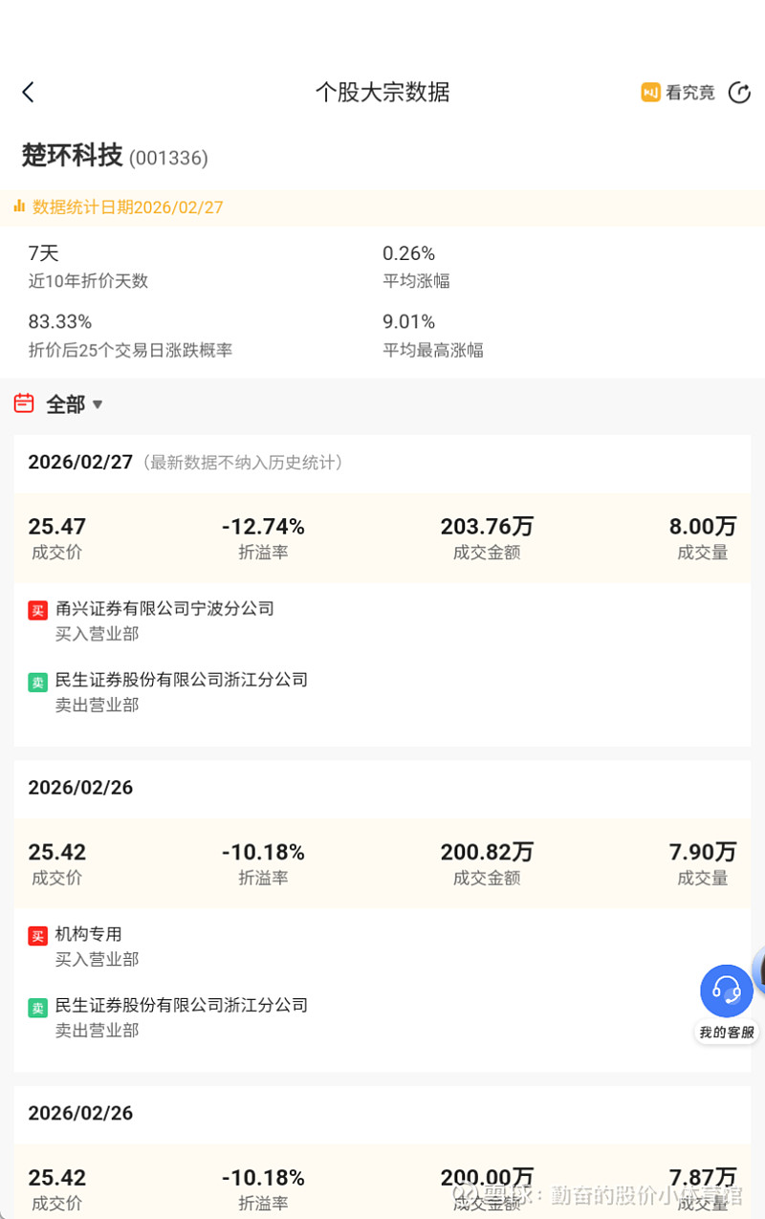Screen dimensions: 765x1219
Task: Click green 卖 badge in 2026/02/27 record
Action: tap(37, 682)
